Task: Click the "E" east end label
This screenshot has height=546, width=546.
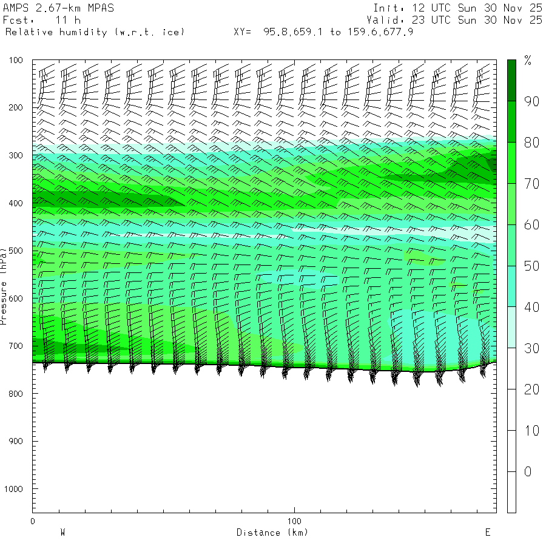Action: (x=488, y=532)
